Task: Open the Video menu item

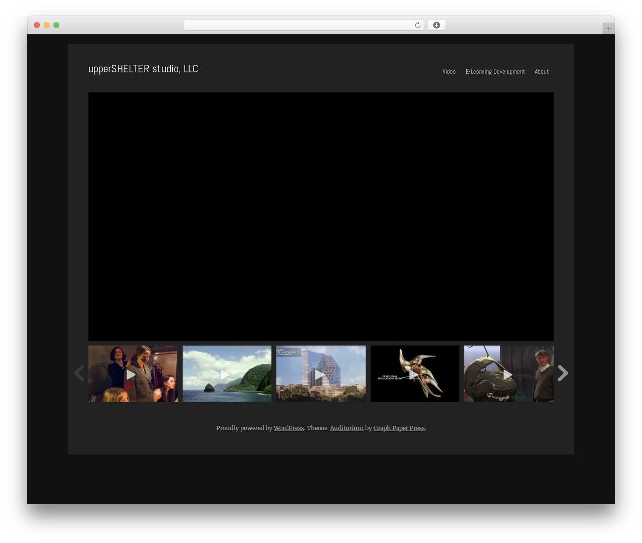Action: [x=449, y=72]
